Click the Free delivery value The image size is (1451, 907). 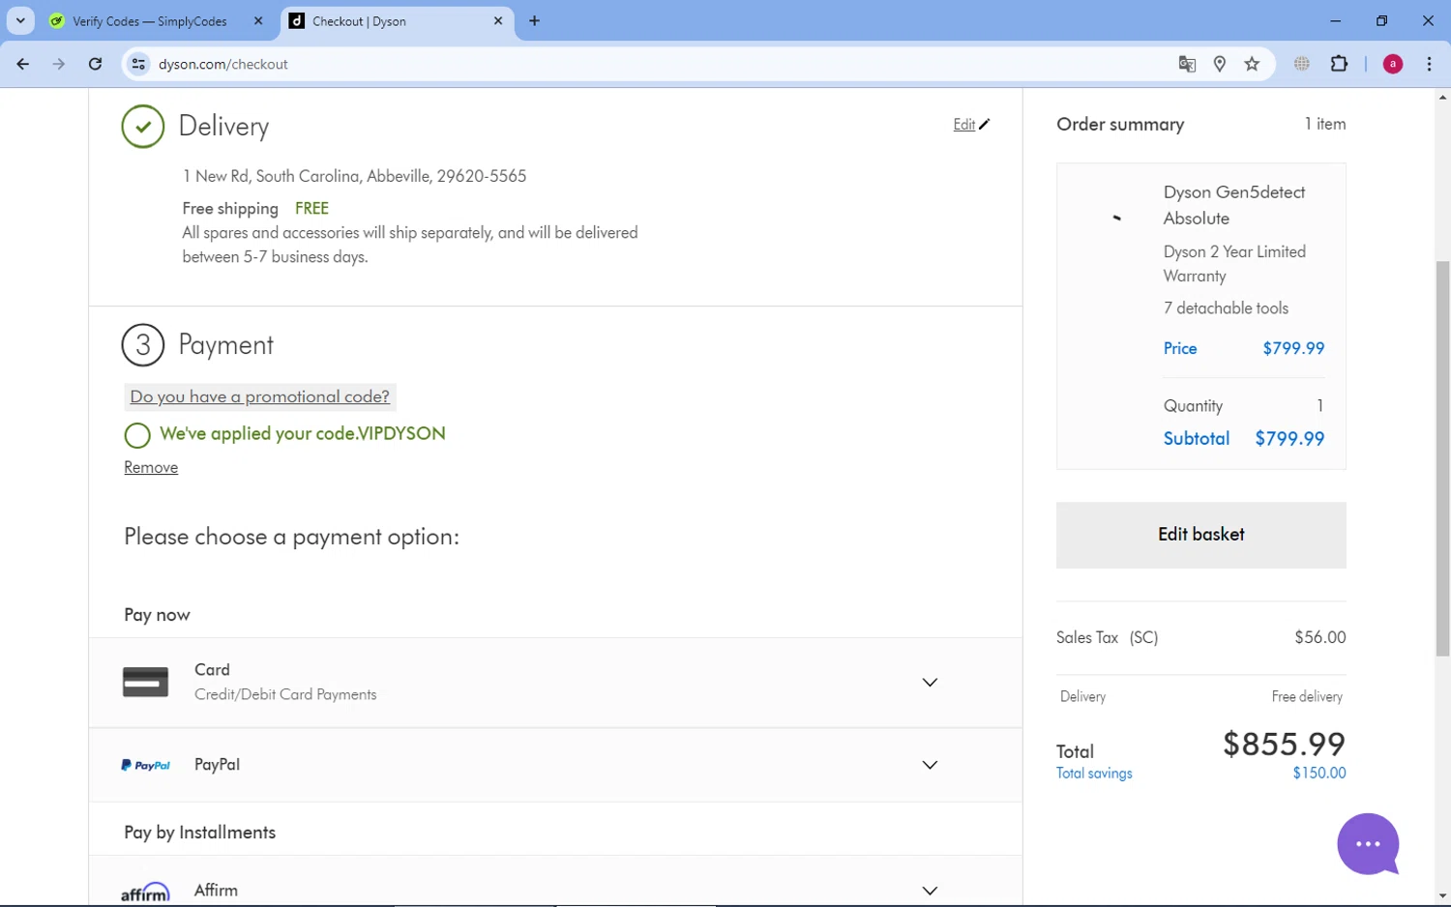(x=1307, y=696)
